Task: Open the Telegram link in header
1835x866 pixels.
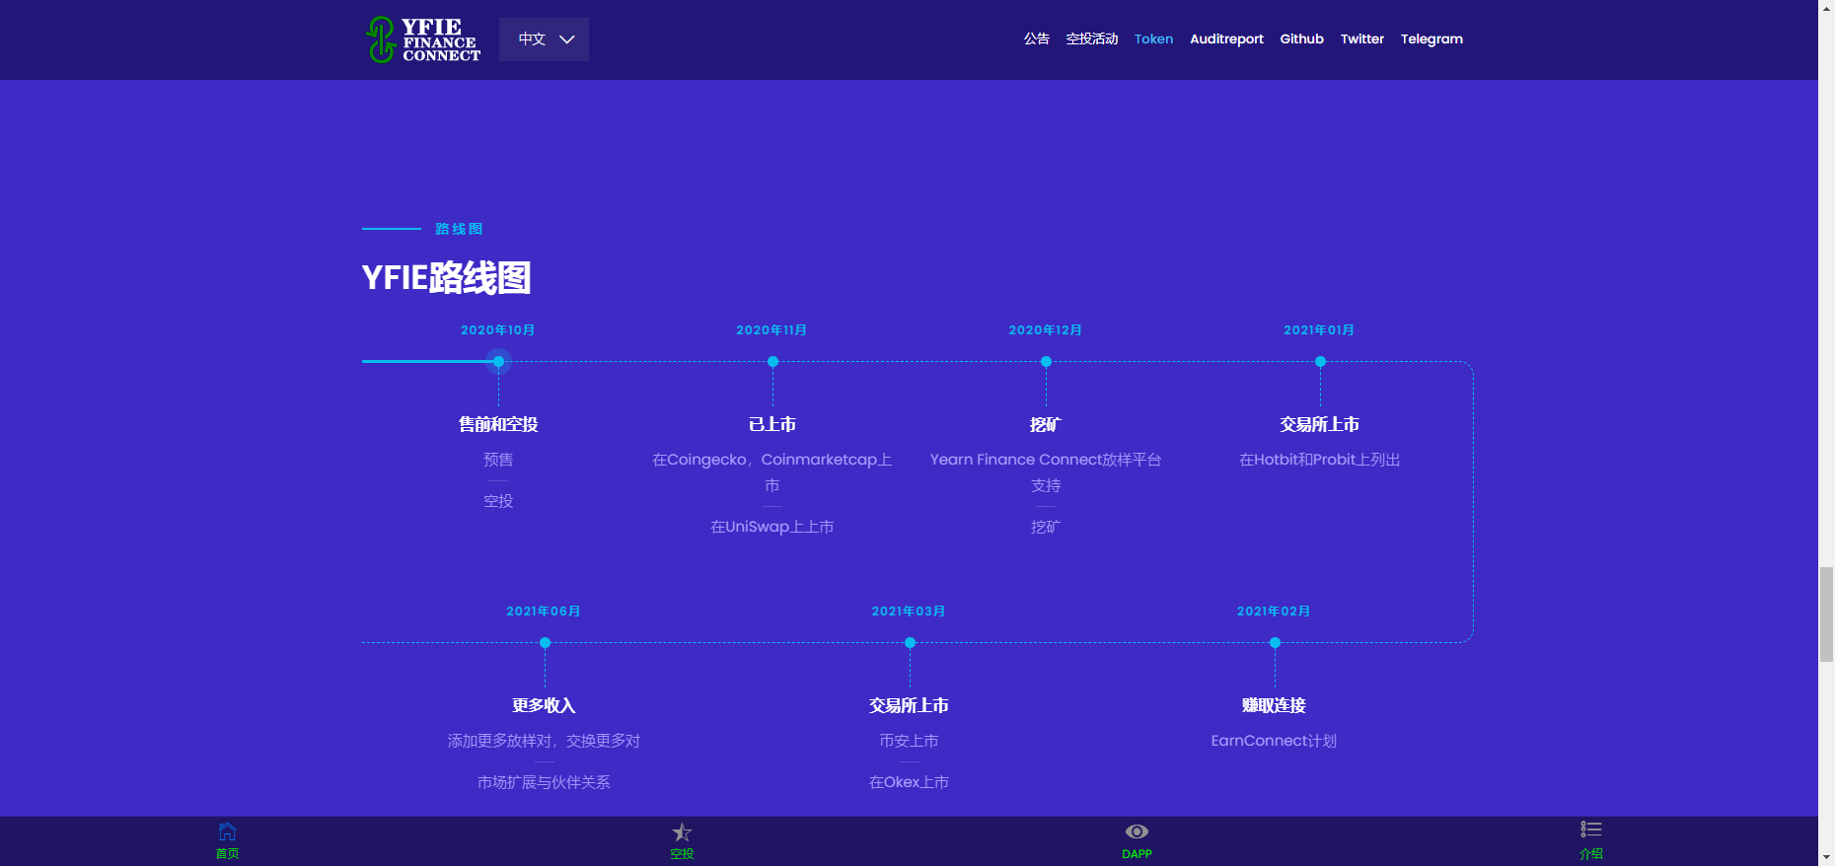Action: point(1431,39)
